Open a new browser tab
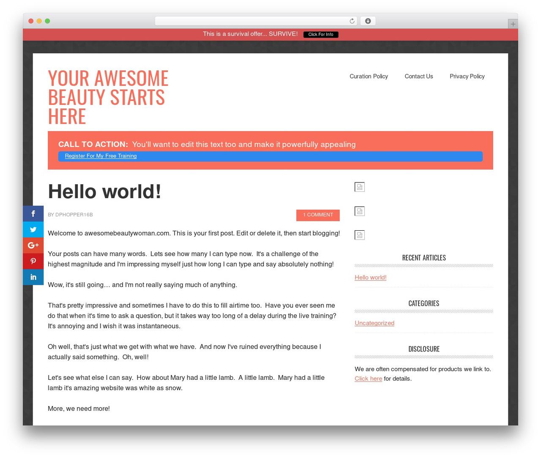The image size is (541, 458). (513, 24)
